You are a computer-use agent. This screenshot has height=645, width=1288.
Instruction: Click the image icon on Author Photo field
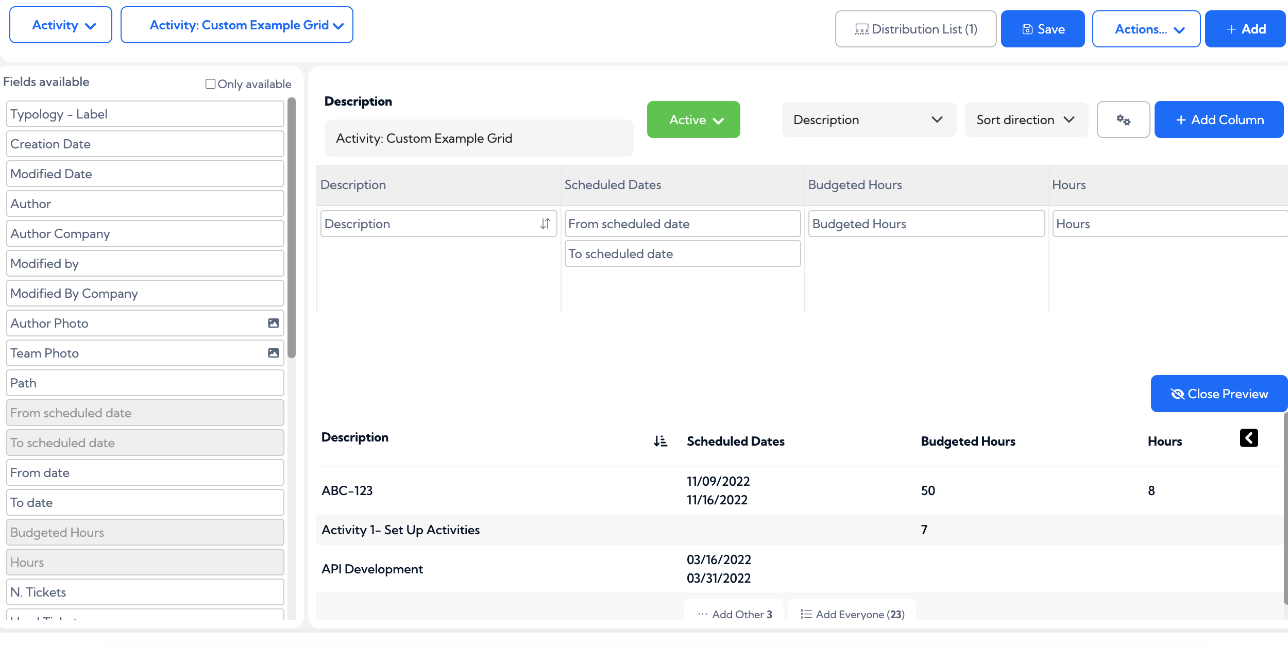pos(273,323)
